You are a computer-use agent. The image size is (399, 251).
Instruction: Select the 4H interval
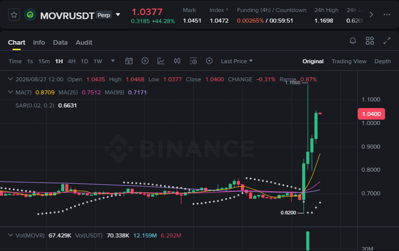click(71, 61)
